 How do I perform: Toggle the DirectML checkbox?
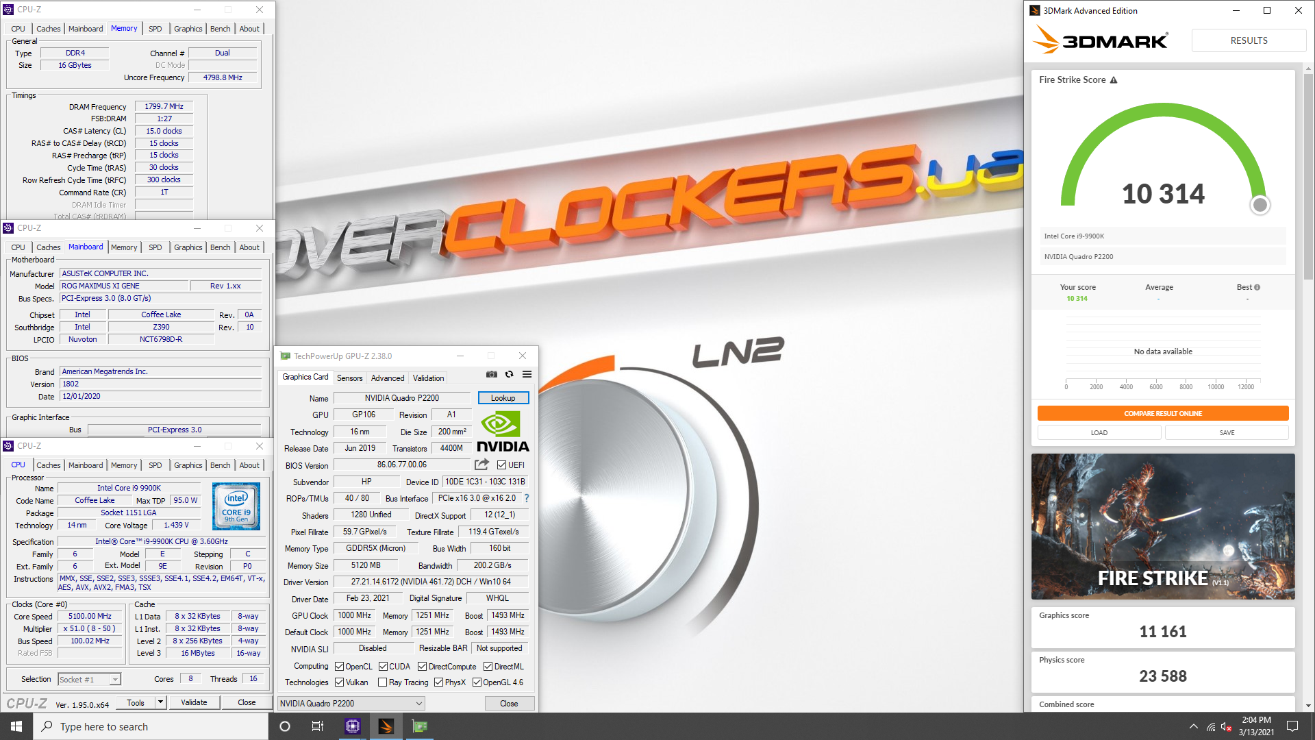click(x=488, y=667)
